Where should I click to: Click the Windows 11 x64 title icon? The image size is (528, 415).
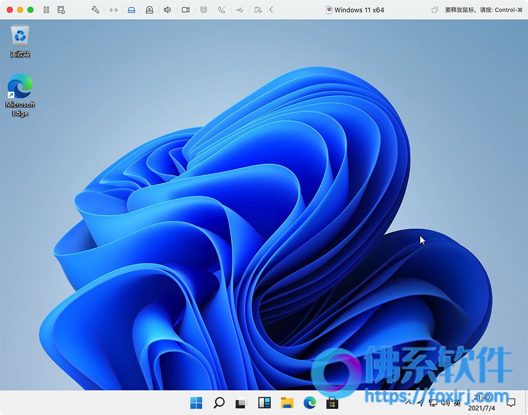(x=329, y=10)
